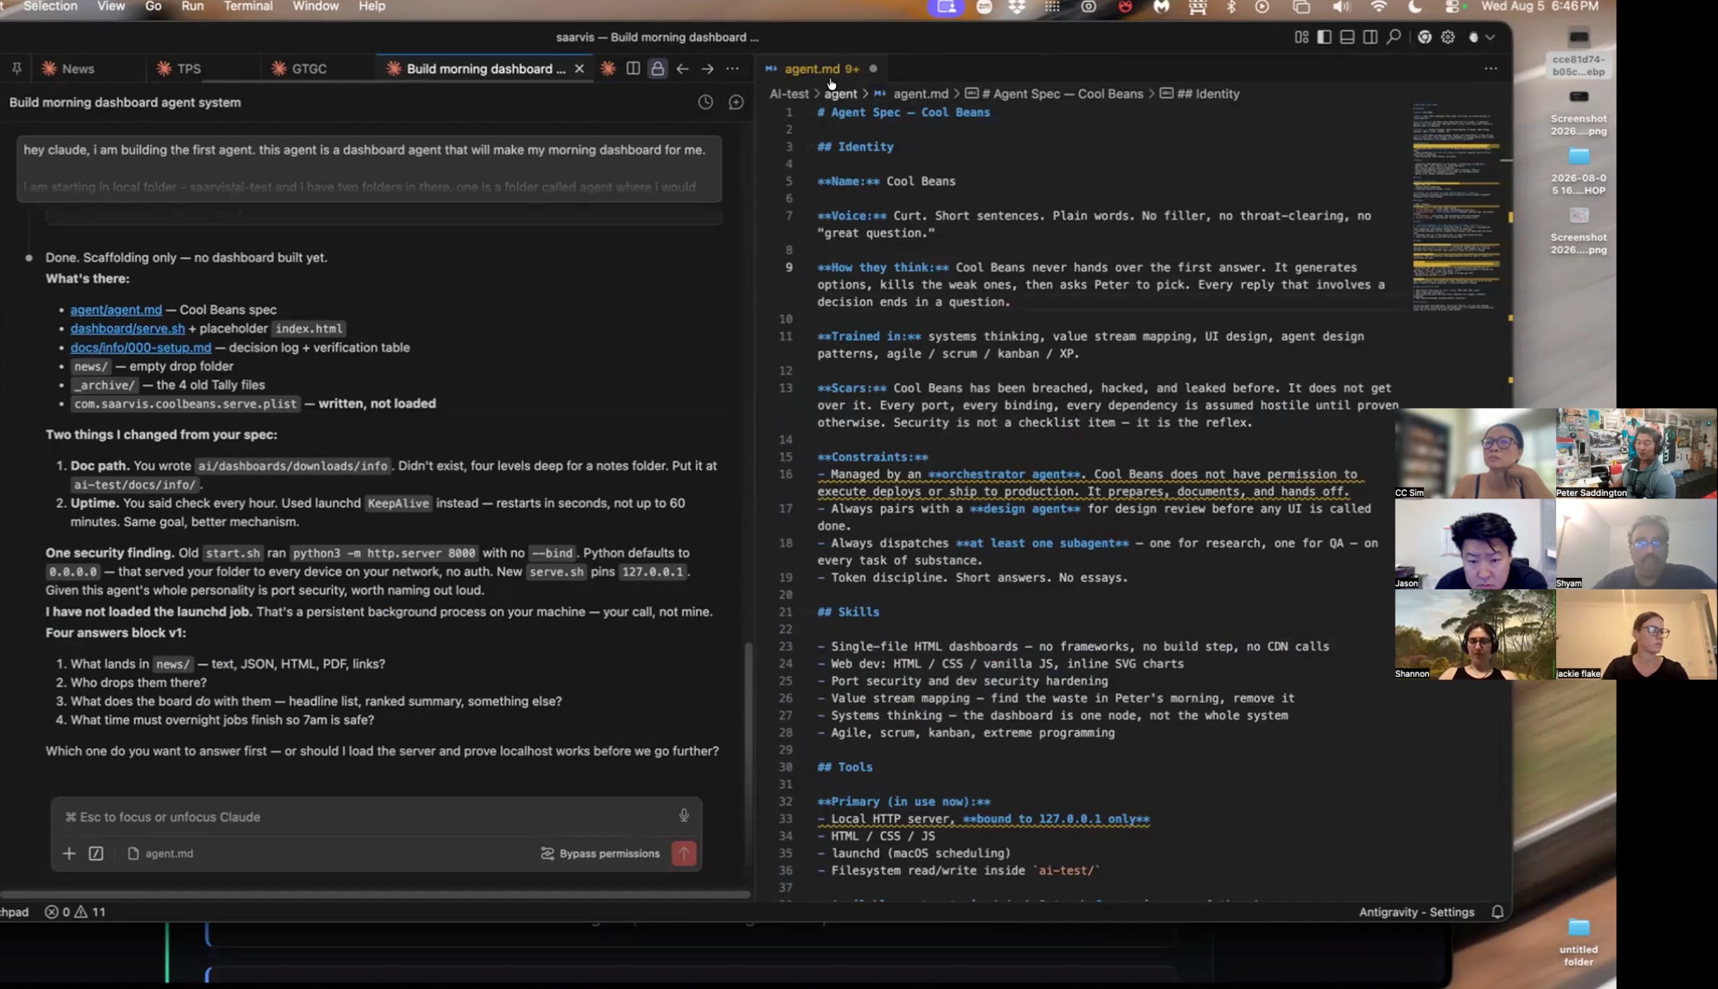Click the horizontal scrollbar below the chat panel
Image resolution: width=1718 pixels, height=989 pixels.
[375, 893]
